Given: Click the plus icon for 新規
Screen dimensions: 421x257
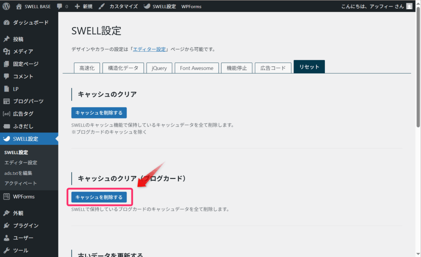Looking at the screenshot, I should [x=77, y=6].
